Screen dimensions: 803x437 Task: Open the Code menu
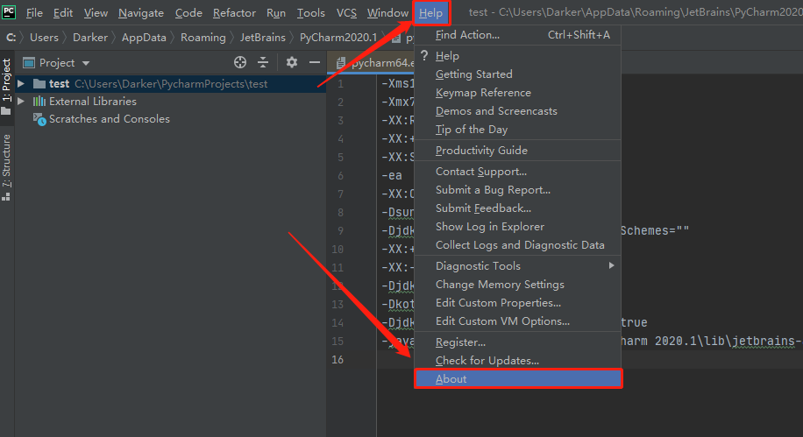(188, 13)
